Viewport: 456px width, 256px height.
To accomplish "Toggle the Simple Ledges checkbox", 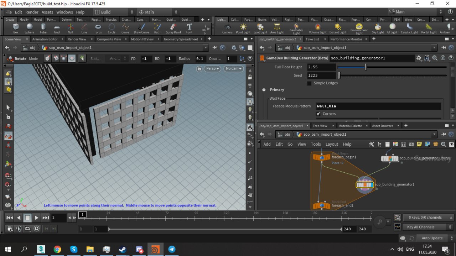I will (x=309, y=83).
